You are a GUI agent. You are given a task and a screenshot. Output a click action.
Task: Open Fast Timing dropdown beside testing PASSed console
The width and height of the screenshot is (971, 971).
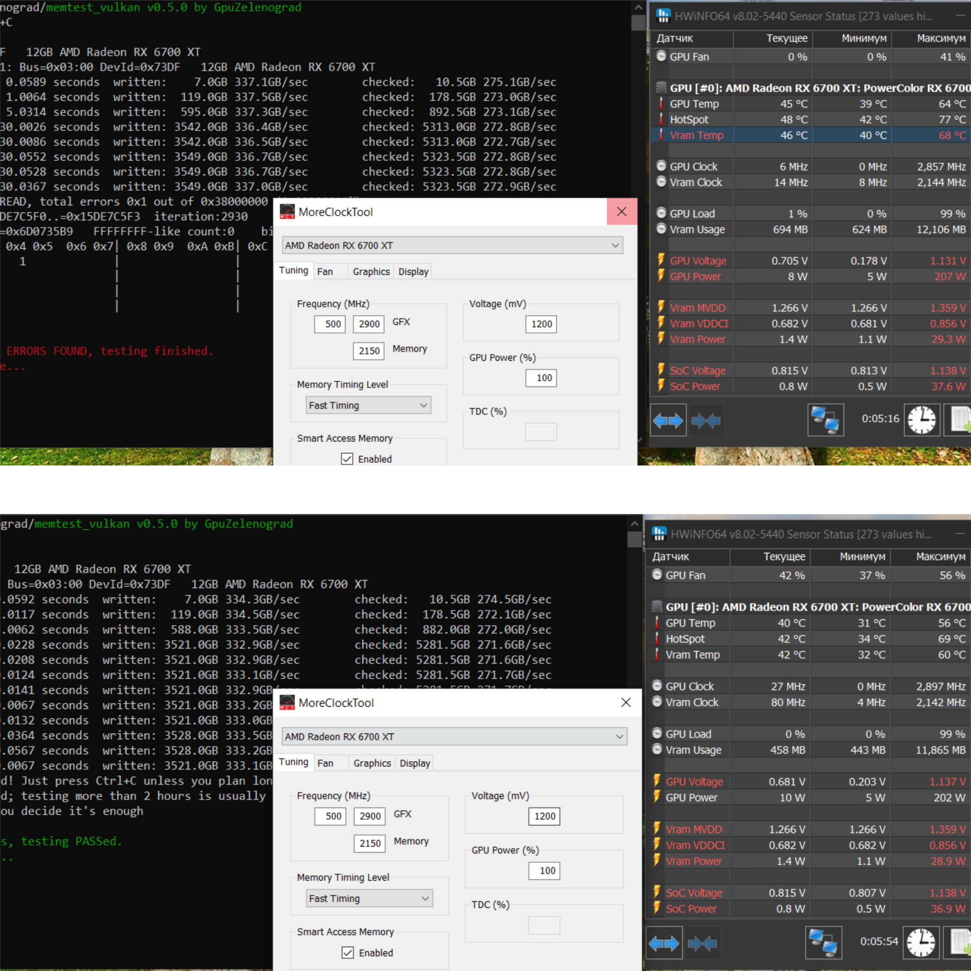369,898
